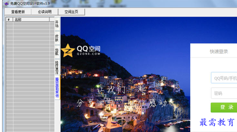
Task: Select the 快速登录 heading link
Action: pyautogui.click(x=219, y=51)
